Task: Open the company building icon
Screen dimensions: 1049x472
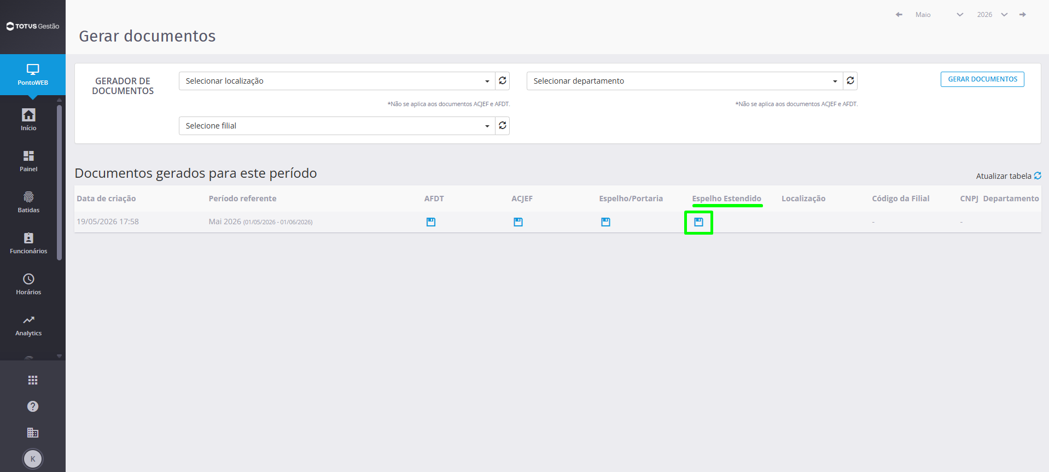Action: [x=33, y=433]
